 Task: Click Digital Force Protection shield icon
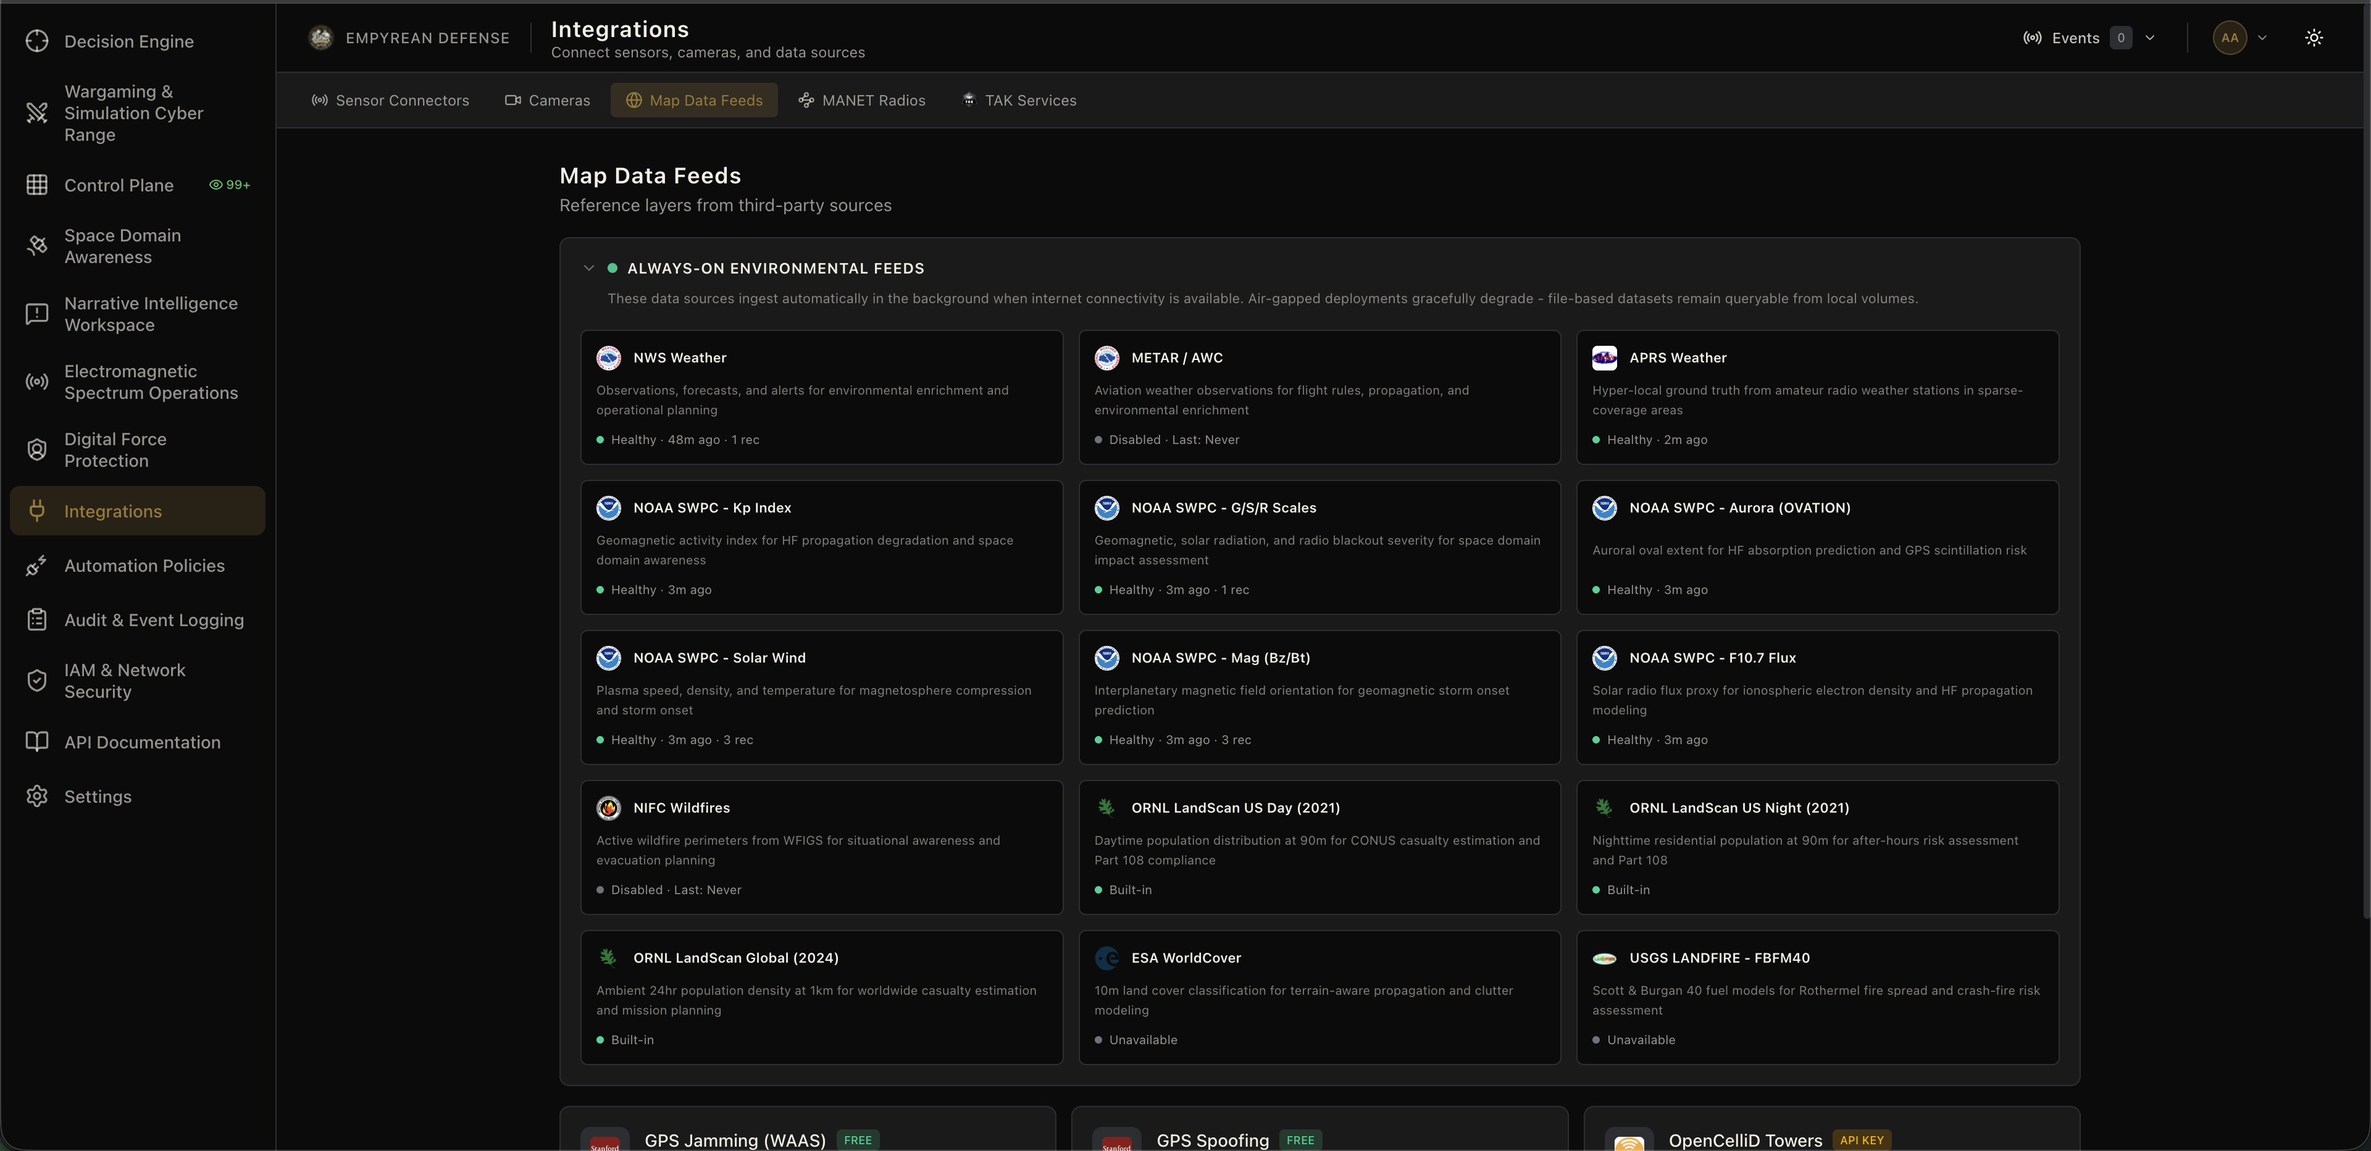(x=37, y=450)
